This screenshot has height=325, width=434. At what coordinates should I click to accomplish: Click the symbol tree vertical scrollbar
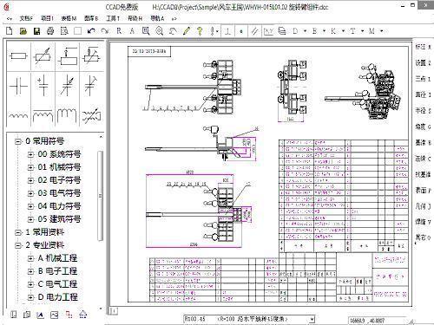[101, 196]
